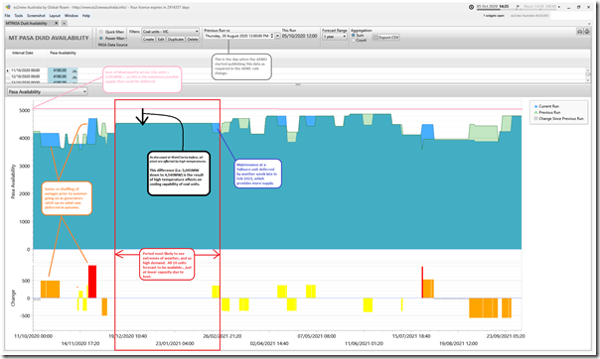
Task: Click the round icon next to printer
Action: [587, 32]
